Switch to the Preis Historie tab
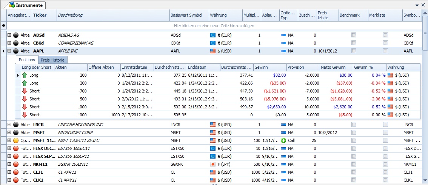428x185 pixels. (53, 60)
